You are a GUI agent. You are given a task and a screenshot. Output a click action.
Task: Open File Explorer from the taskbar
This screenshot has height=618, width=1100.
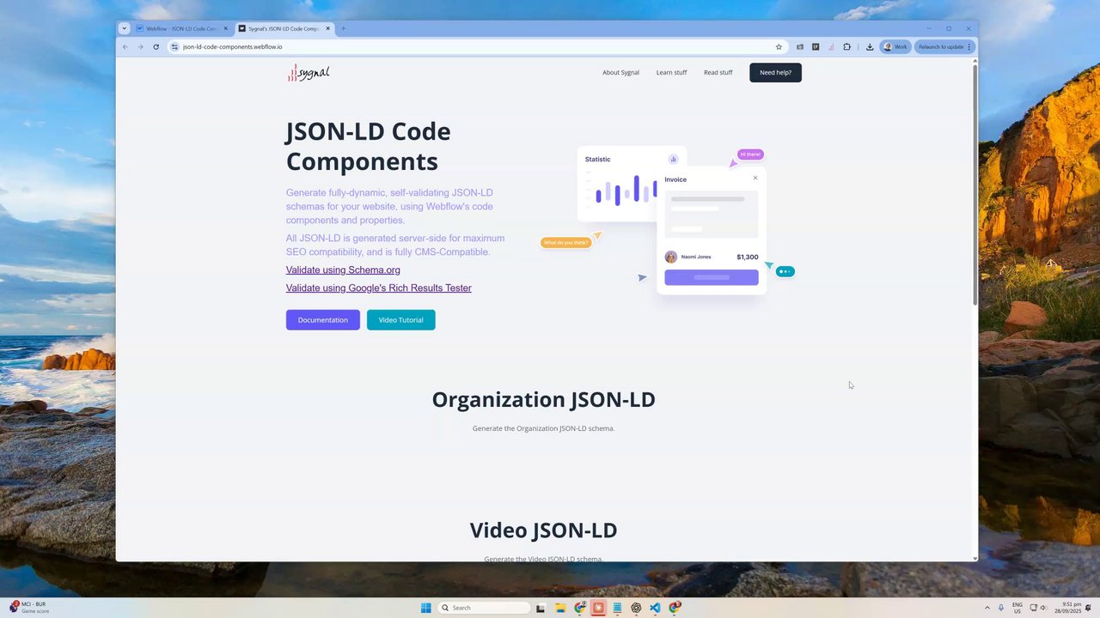click(559, 608)
